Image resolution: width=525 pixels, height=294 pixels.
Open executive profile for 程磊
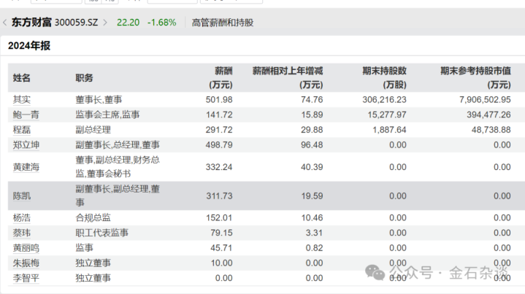[x=22, y=130]
